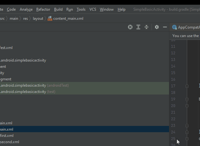
Task: Click the 'You can use the' notification banner
Action: tap(185, 36)
